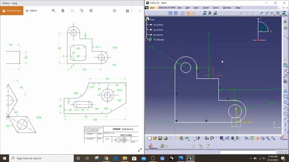289x162 pixels.
Task: Open the Help menu in CATIA
Action: 238,8
